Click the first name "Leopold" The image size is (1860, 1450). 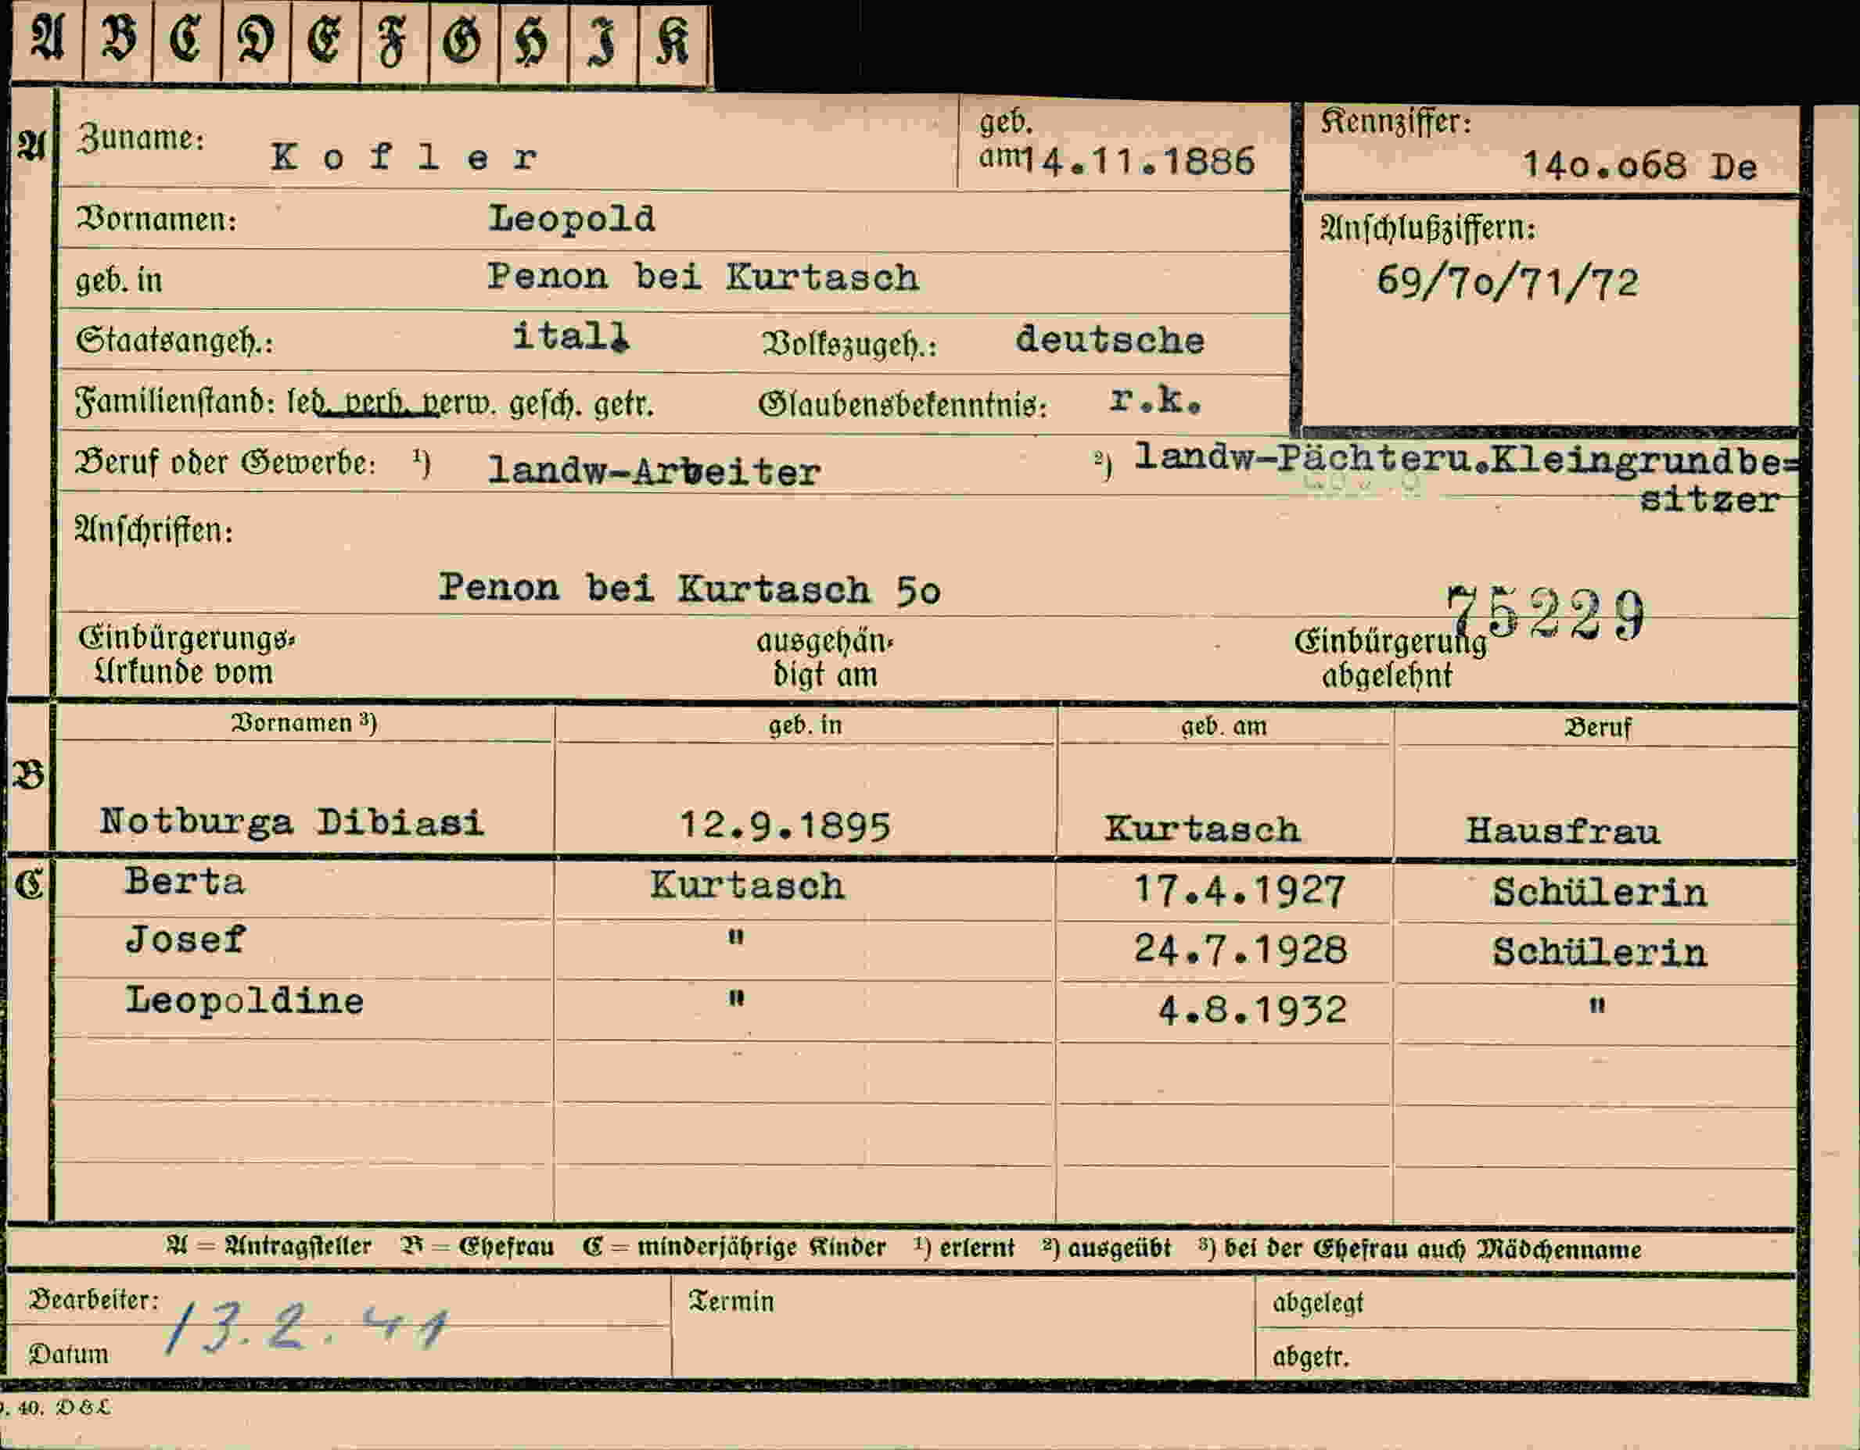572,218
